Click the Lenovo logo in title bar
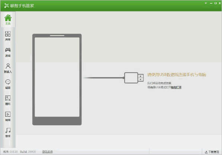Viewport: 222px width, 155px height. [6, 6]
